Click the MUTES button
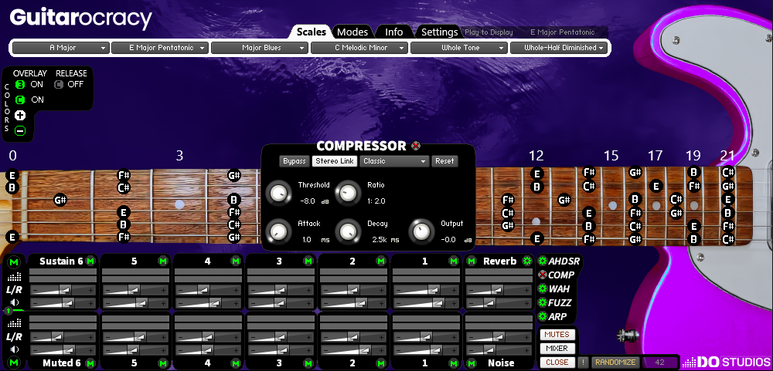The width and height of the screenshot is (773, 371). [x=557, y=335]
